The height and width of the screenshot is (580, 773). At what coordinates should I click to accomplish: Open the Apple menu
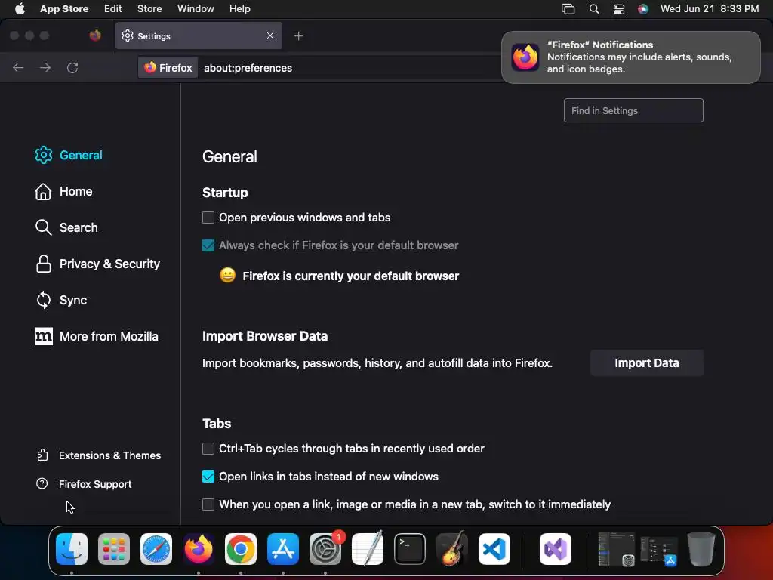click(20, 9)
